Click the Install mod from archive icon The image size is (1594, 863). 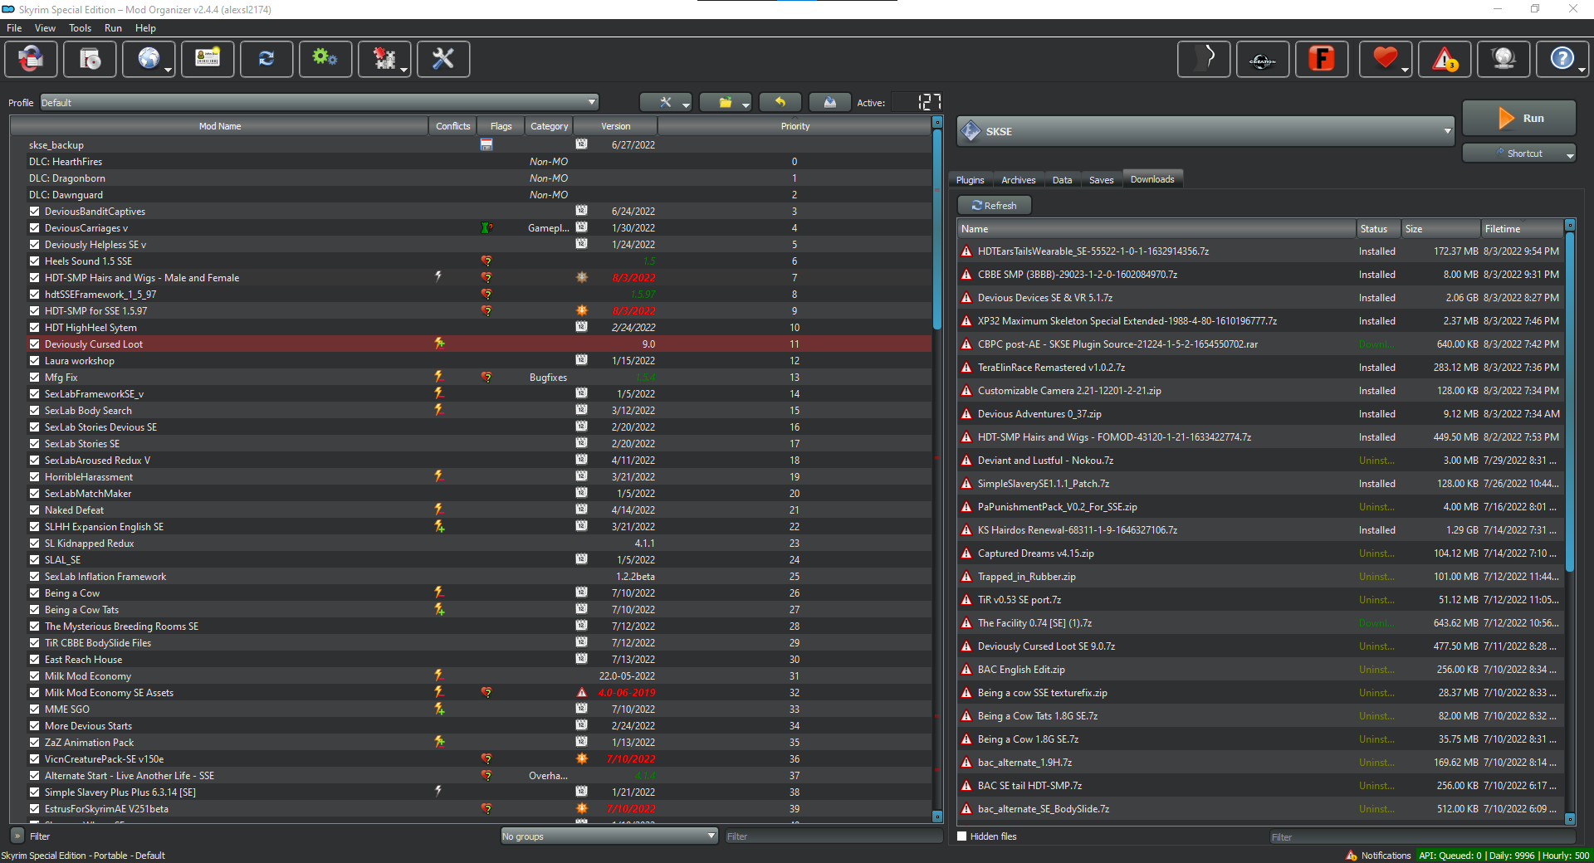[90, 59]
